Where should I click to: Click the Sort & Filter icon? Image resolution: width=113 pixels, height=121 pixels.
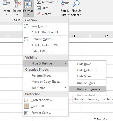pos(65,4)
